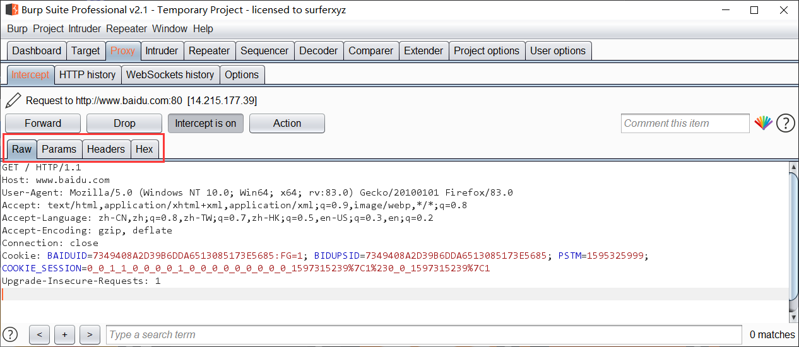Open the User options tab
The height and width of the screenshot is (347, 799).
(558, 51)
